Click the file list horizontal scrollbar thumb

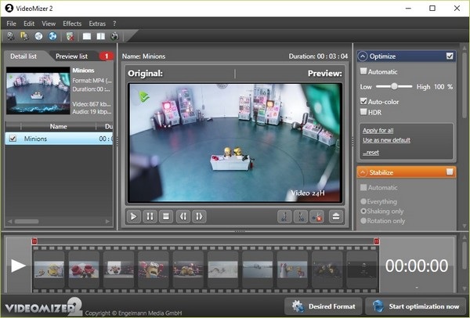point(27,222)
